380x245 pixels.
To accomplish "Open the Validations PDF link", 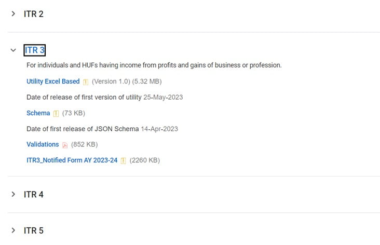I will click(x=43, y=144).
